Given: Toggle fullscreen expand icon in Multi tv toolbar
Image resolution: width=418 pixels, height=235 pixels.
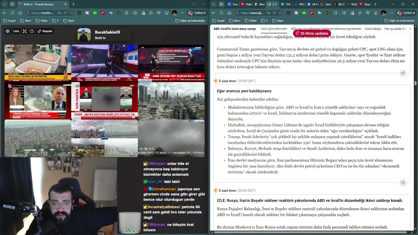Looking at the screenshot, I should click(24, 31).
